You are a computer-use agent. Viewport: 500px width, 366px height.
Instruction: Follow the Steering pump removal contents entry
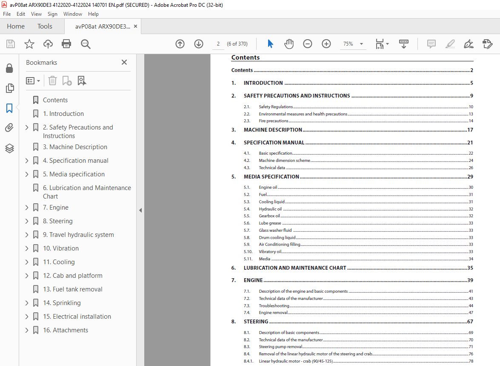[358, 346]
